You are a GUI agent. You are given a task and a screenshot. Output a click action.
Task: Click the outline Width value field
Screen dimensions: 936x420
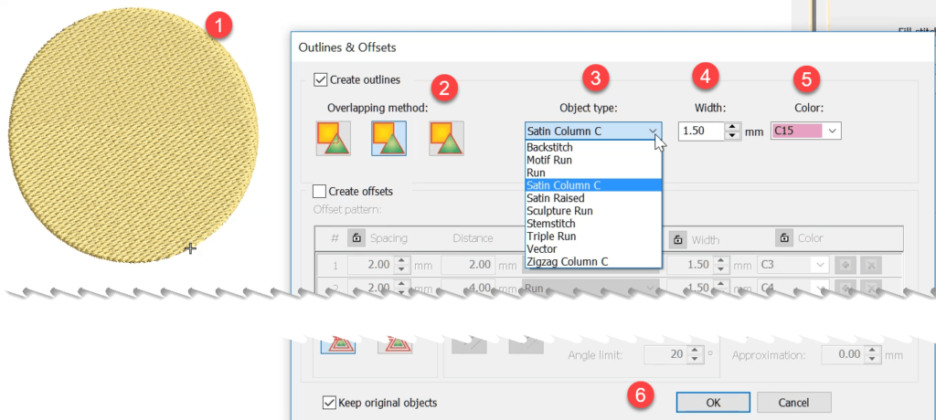coord(700,131)
